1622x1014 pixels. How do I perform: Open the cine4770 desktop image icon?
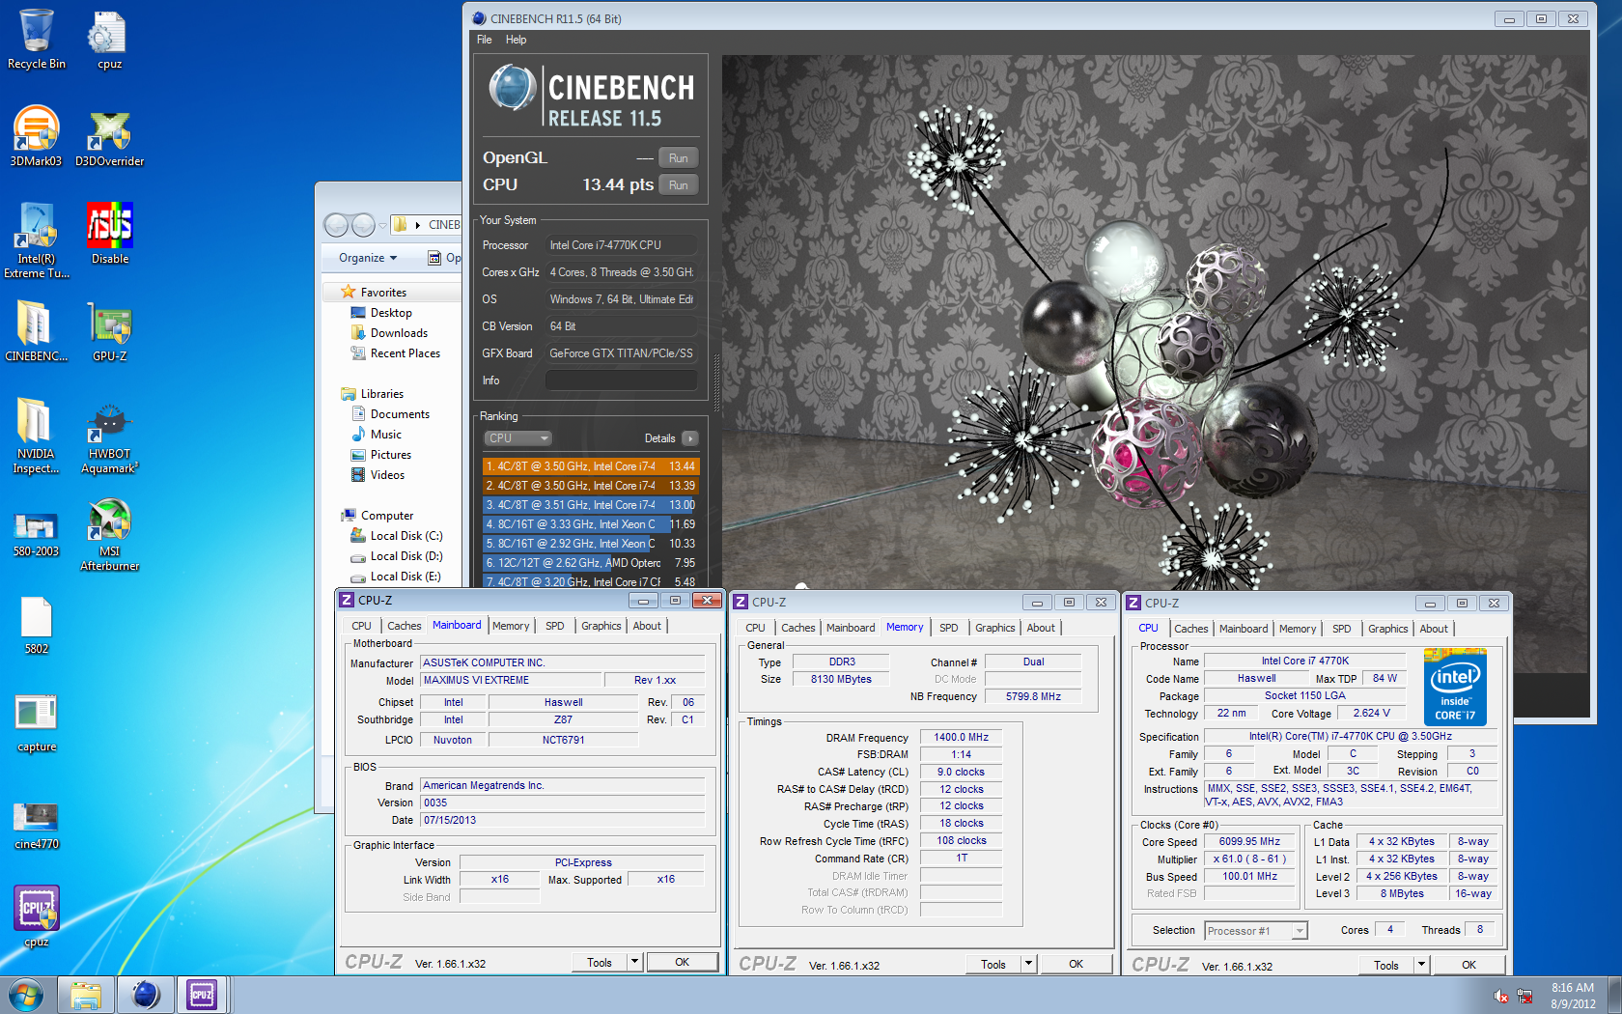[37, 826]
